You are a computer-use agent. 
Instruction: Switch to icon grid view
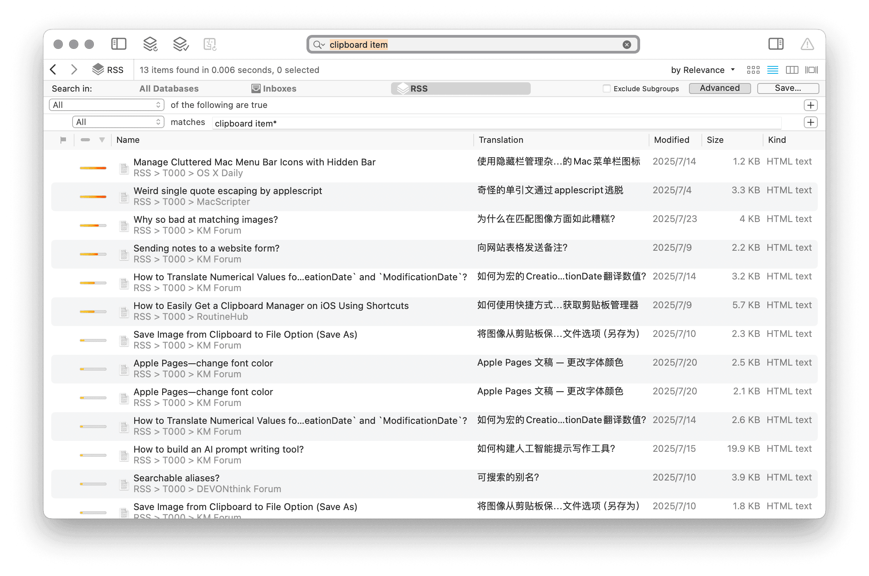click(x=753, y=70)
